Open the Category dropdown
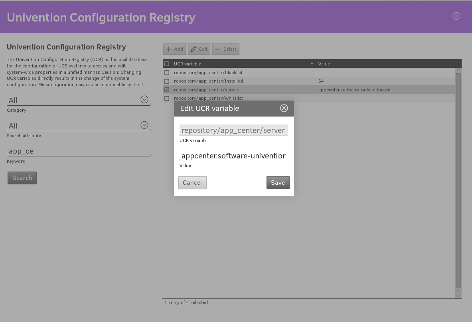The width and height of the screenshot is (472, 322). pyautogui.click(x=144, y=100)
